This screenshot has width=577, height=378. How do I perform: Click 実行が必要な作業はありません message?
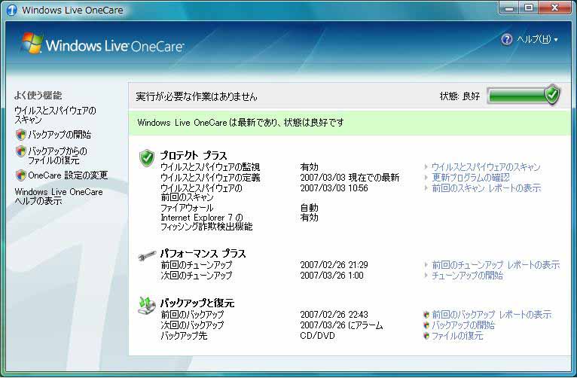[197, 96]
